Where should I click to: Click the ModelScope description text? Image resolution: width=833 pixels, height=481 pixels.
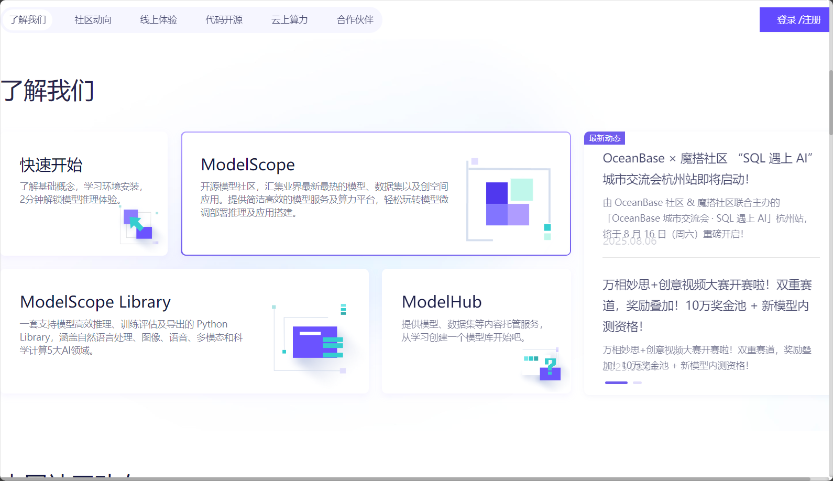coord(324,200)
